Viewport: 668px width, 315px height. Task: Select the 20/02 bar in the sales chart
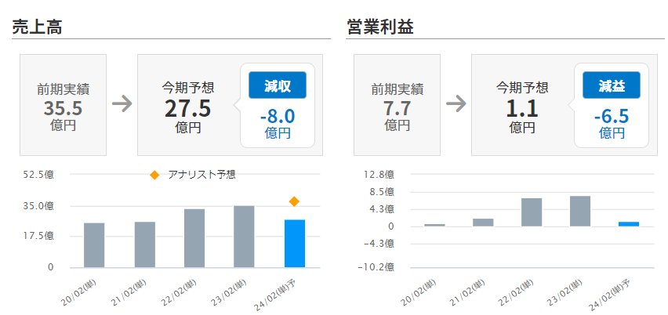[94, 244]
